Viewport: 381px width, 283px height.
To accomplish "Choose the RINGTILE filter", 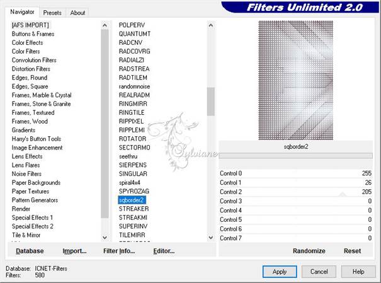I will [x=132, y=113].
